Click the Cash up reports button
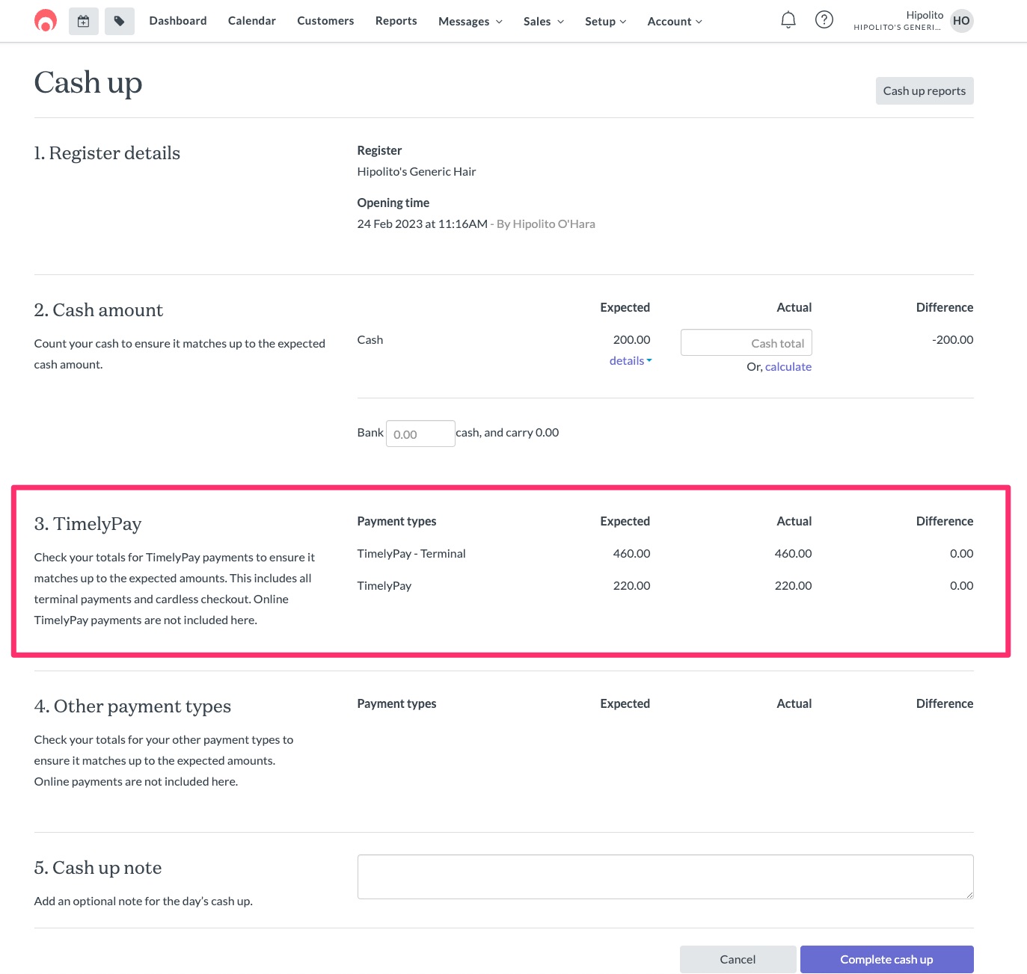Image resolution: width=1027 pixels, height=974 pixels. 925,91
